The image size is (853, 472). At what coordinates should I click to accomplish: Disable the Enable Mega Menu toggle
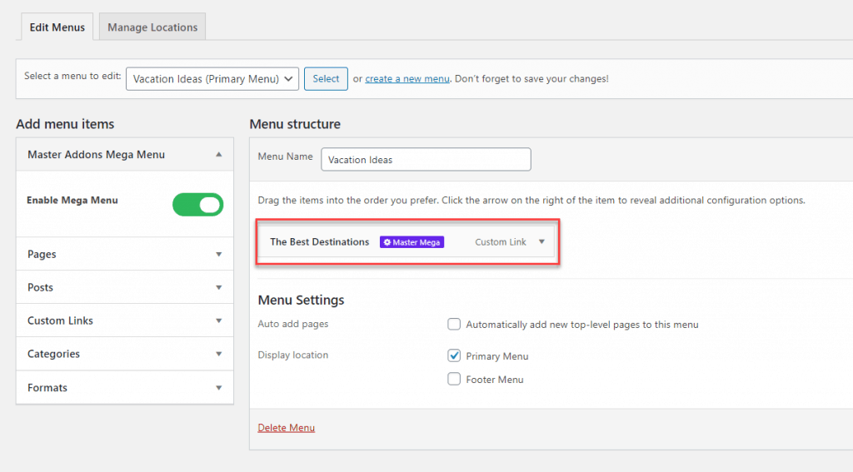198,205
